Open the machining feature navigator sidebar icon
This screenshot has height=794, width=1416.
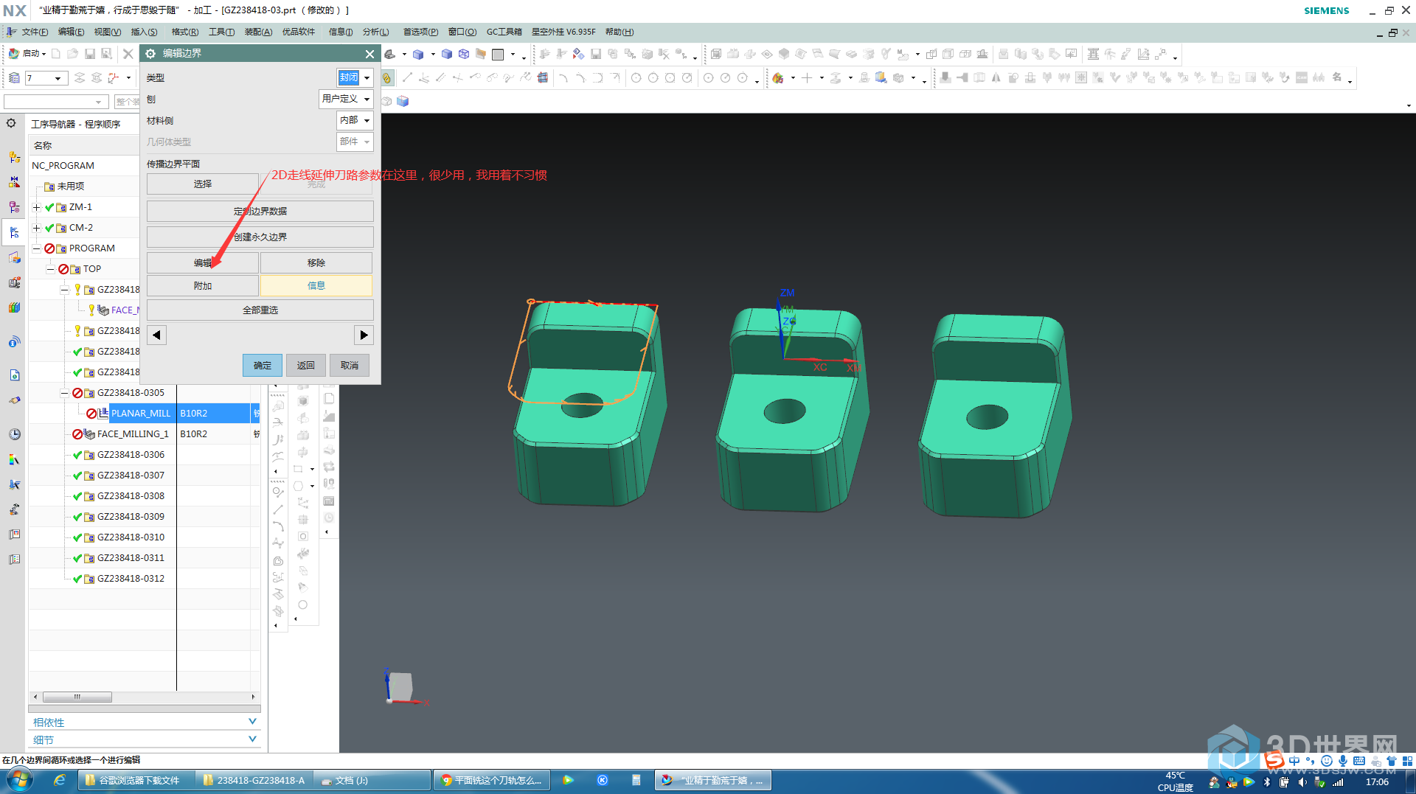(x=14, y=257)
